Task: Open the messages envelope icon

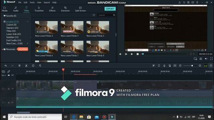Action: (x=193, y=2)
